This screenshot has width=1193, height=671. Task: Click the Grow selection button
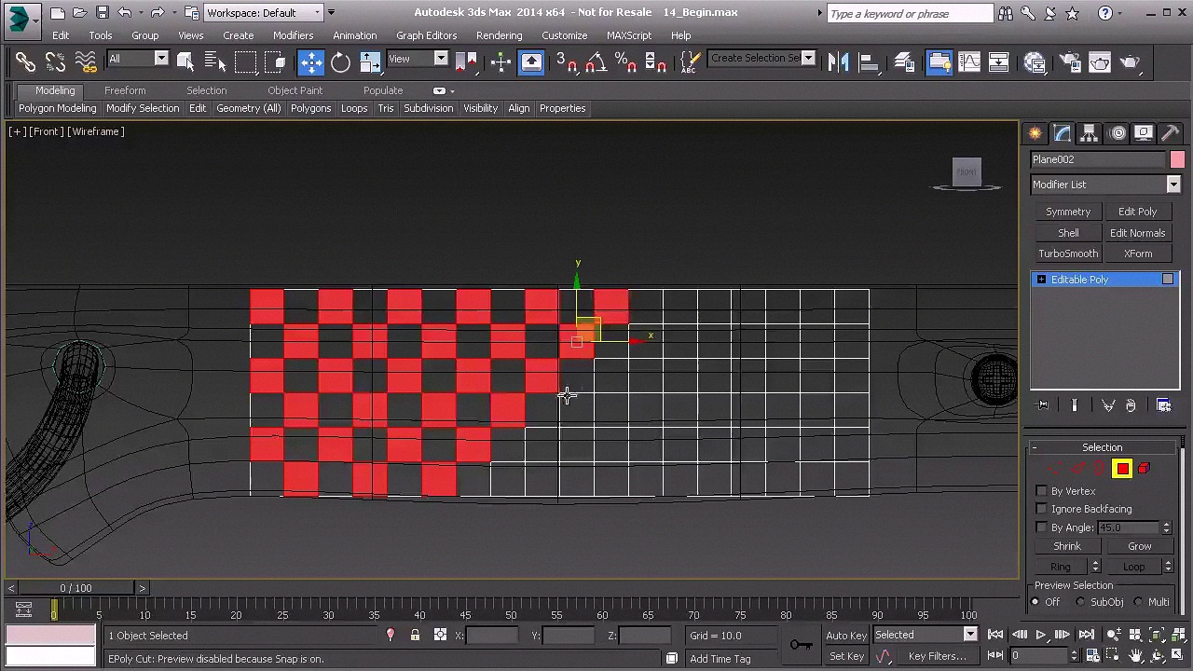tap(1139, 546)
